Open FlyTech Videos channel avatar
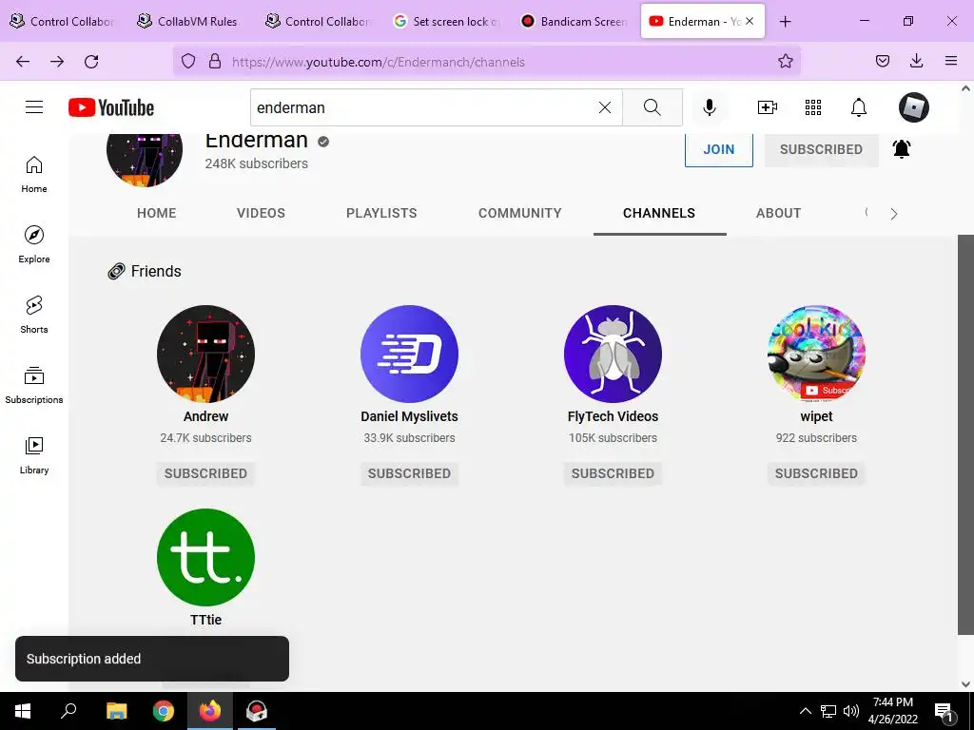974x730 pixels. point(614,354)
